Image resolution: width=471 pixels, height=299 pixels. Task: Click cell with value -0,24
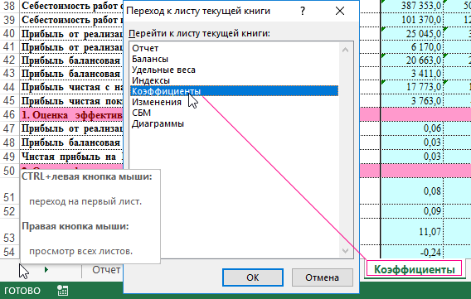click(412, 252)
